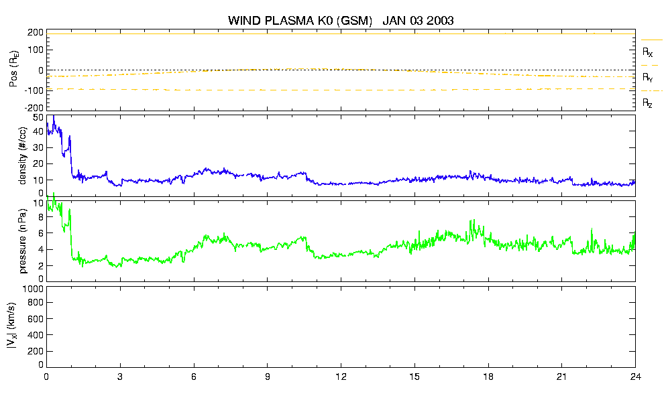Click the dashed legend line above Ry

point(650,66)
